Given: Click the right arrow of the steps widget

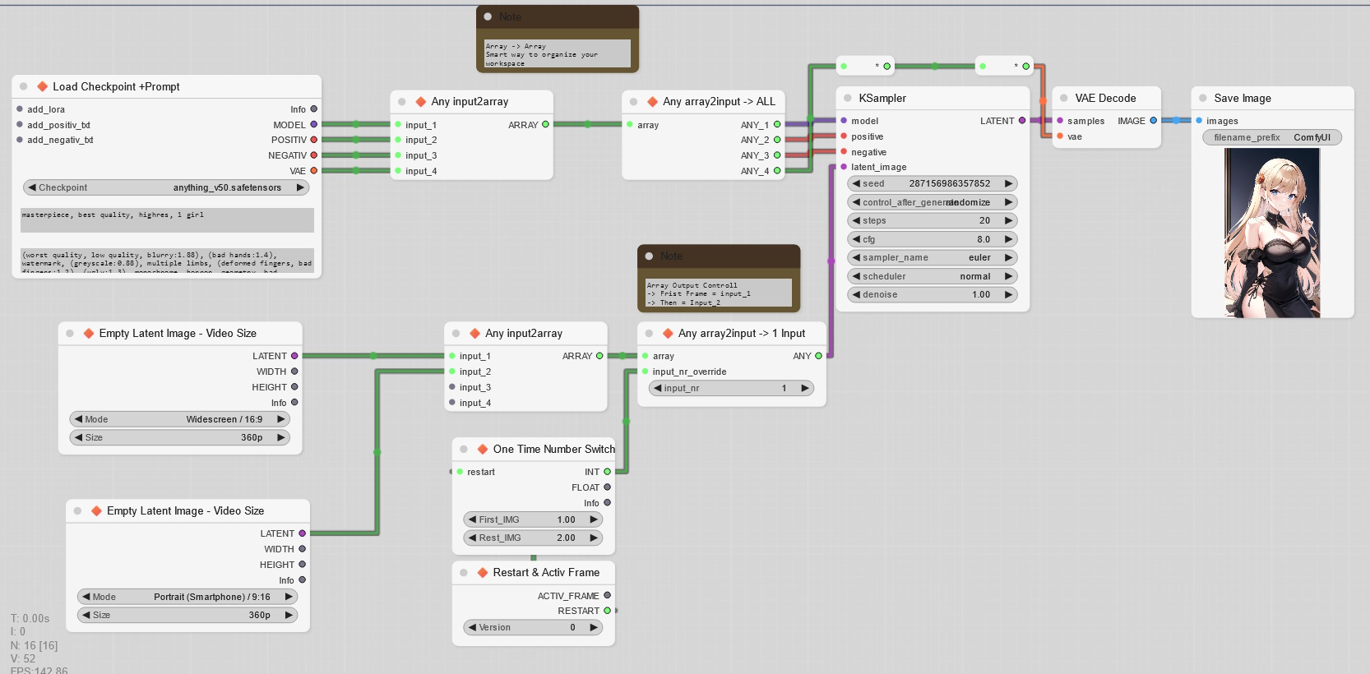Looking at the screenshot, I should [1008, 220].
